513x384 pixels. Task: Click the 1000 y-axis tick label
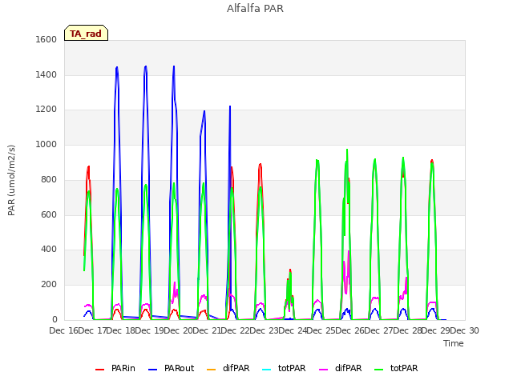point(46,144)
